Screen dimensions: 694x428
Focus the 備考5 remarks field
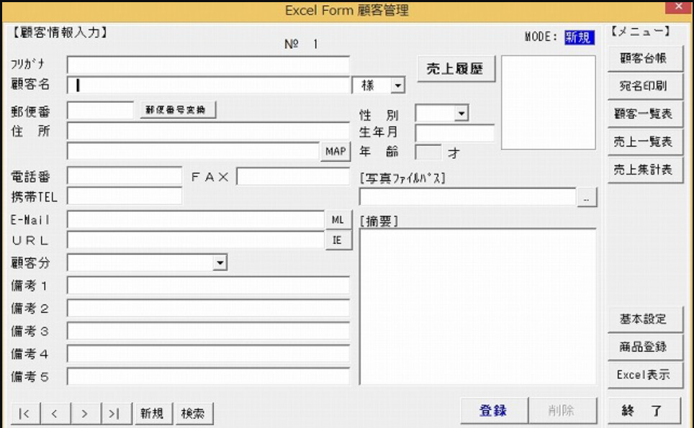[208, 376]
